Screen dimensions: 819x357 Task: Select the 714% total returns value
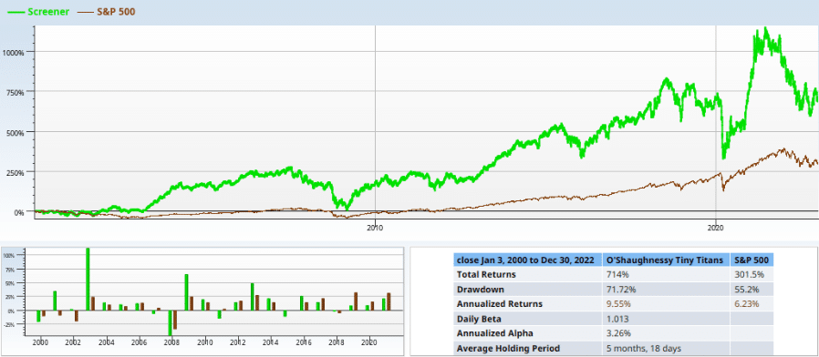coord(615,274)
